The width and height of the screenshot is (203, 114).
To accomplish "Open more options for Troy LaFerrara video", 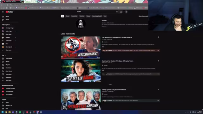I will [x=158, y=61].
